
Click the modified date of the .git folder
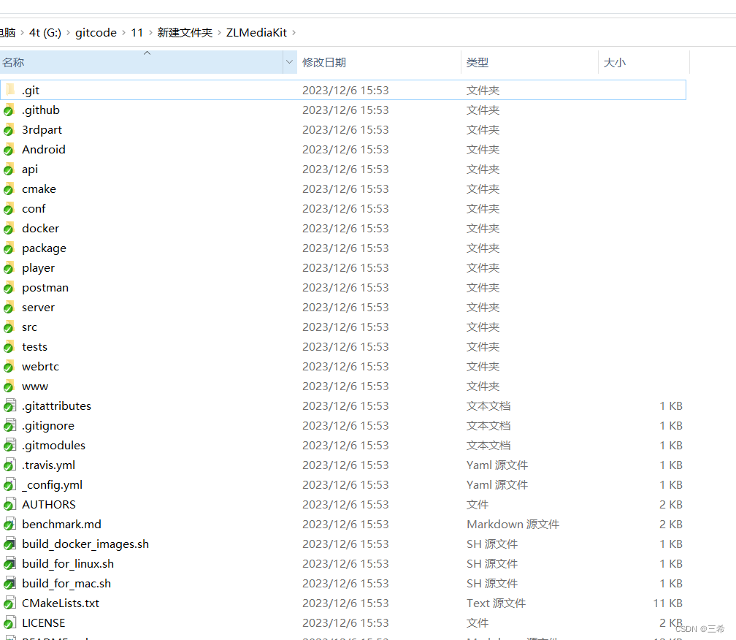click(345, 90)
